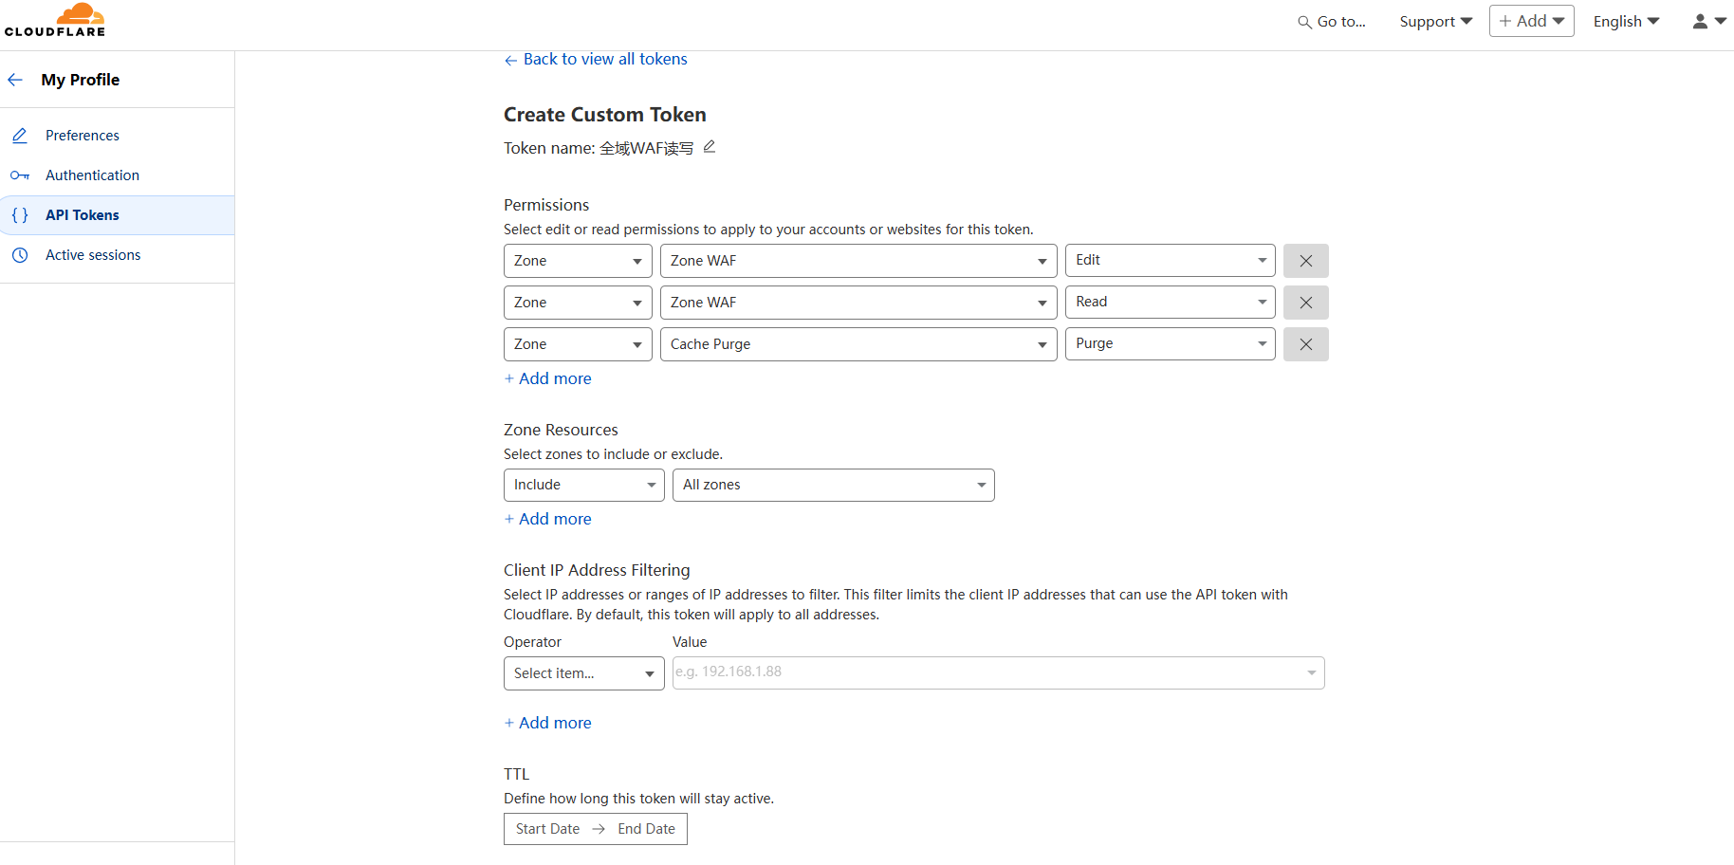The width and height of the screenshot is (1734, 865).
Task: Remove the Zone WAF Edit permission row
Action: [1305, 261]
